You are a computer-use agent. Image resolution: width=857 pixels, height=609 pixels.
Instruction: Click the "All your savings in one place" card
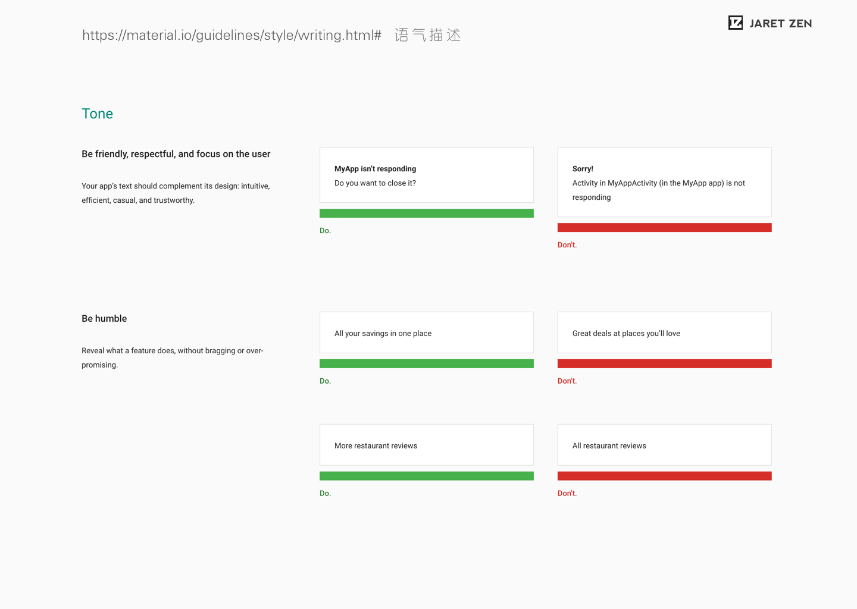pos(426,333)
